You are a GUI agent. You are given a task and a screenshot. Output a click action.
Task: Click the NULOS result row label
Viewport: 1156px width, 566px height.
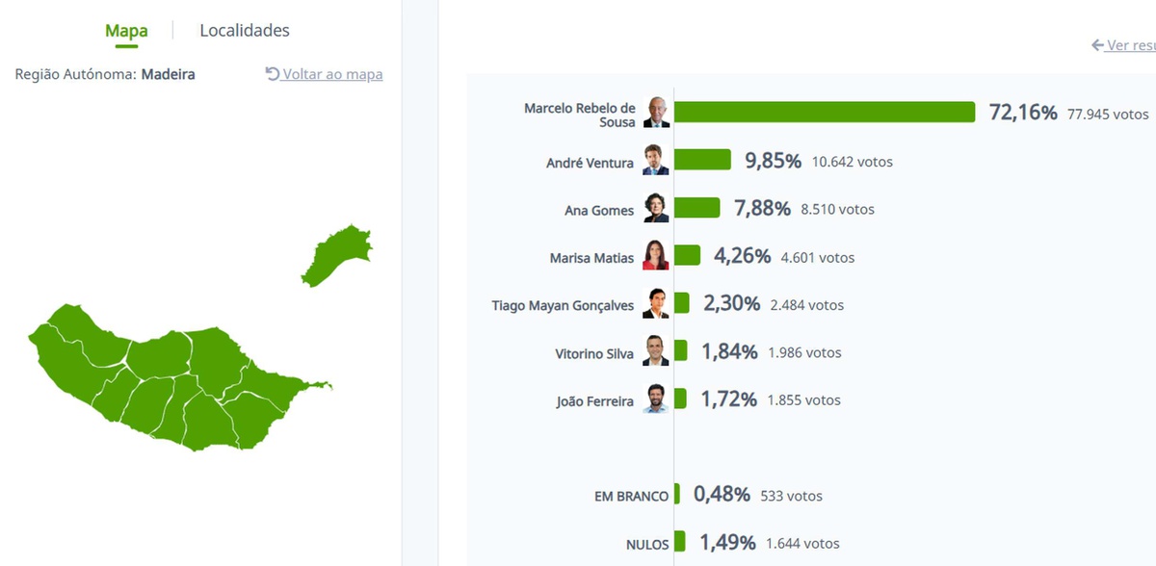click(647, 544)
